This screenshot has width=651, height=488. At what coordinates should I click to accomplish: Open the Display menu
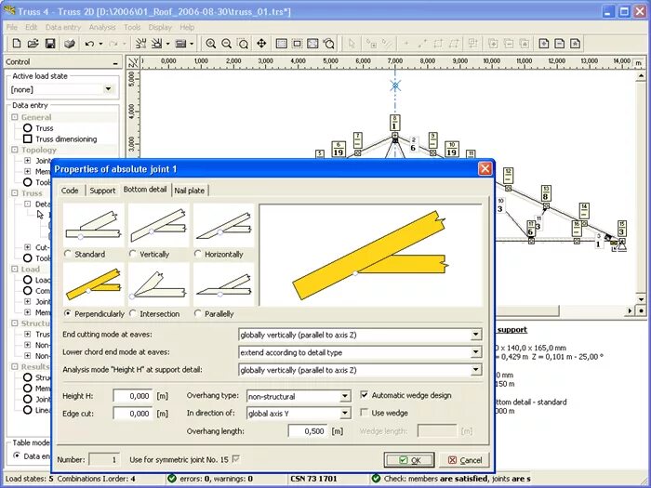coord(160,27)
